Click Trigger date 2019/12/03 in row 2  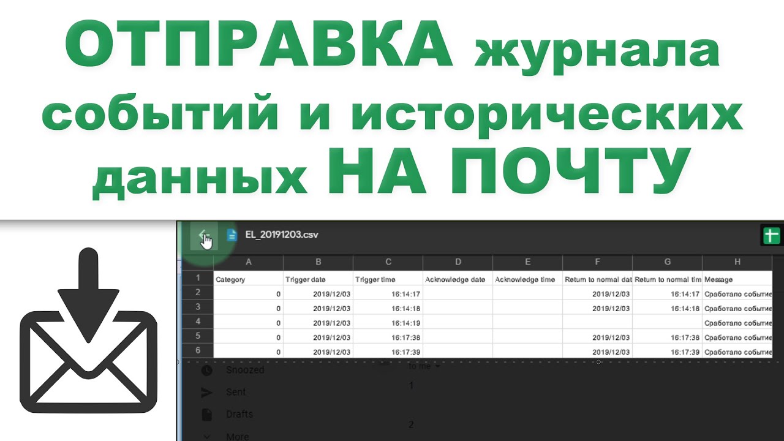(x=318, y=294)
